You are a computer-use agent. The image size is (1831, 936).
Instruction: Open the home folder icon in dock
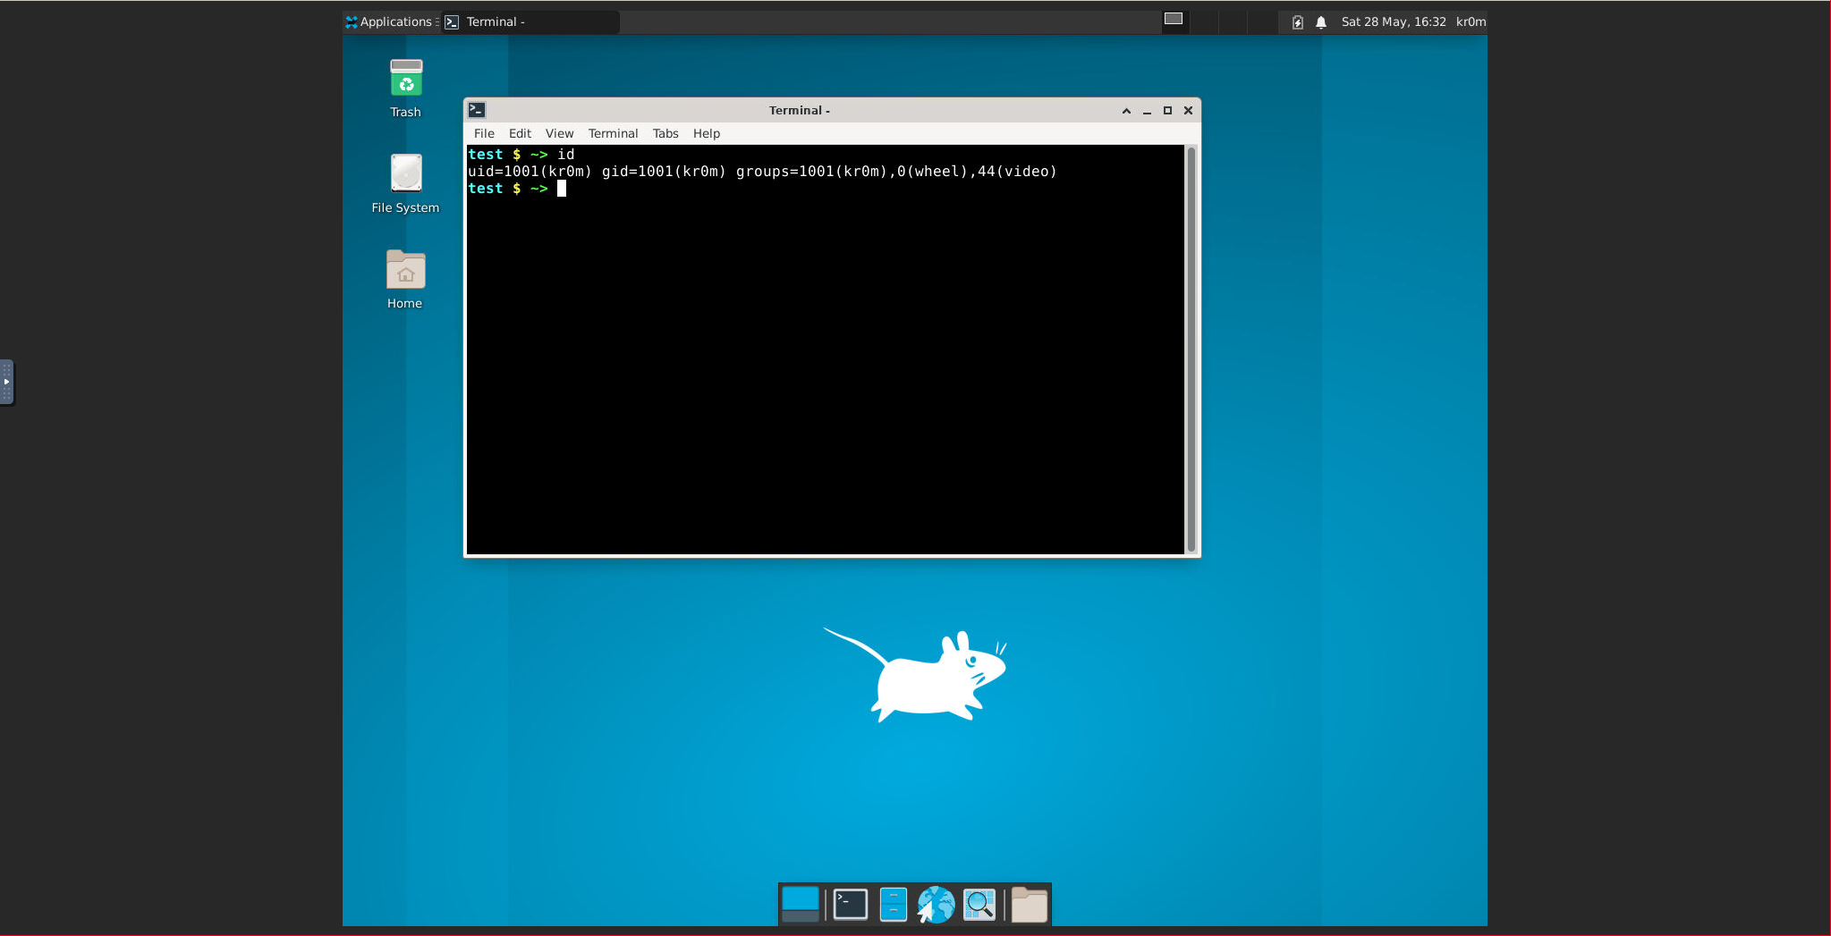(x=1029, y=905)
